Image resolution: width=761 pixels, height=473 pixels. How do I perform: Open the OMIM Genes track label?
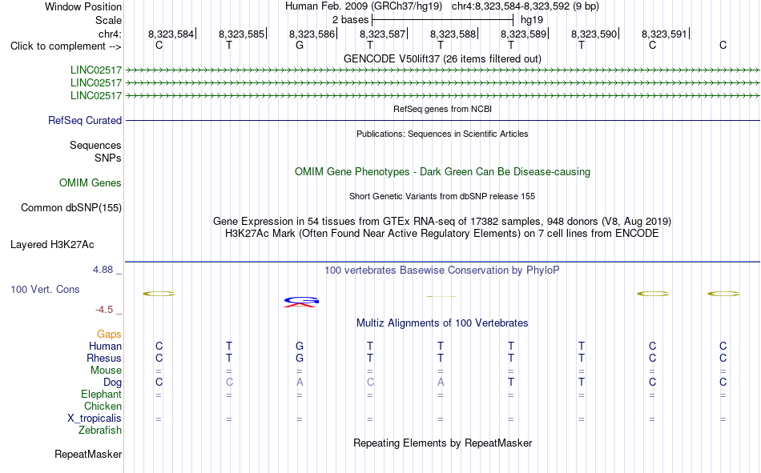90,183
